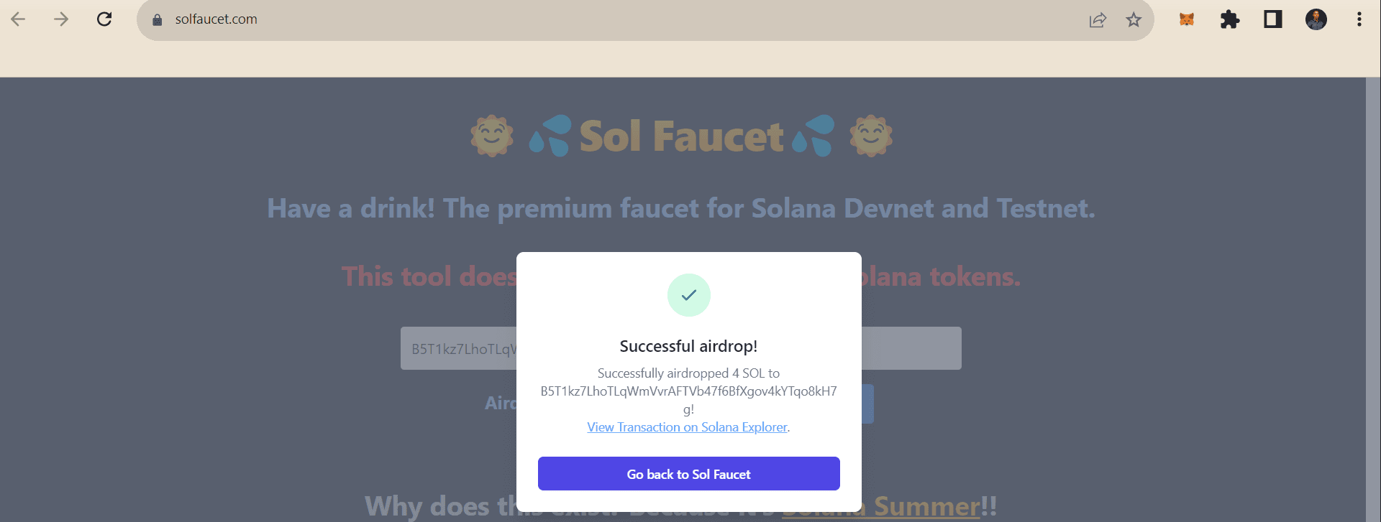Click the share icon in the address bar
The width and height of the screenshot is (1381, 522).
point(1097,20)
